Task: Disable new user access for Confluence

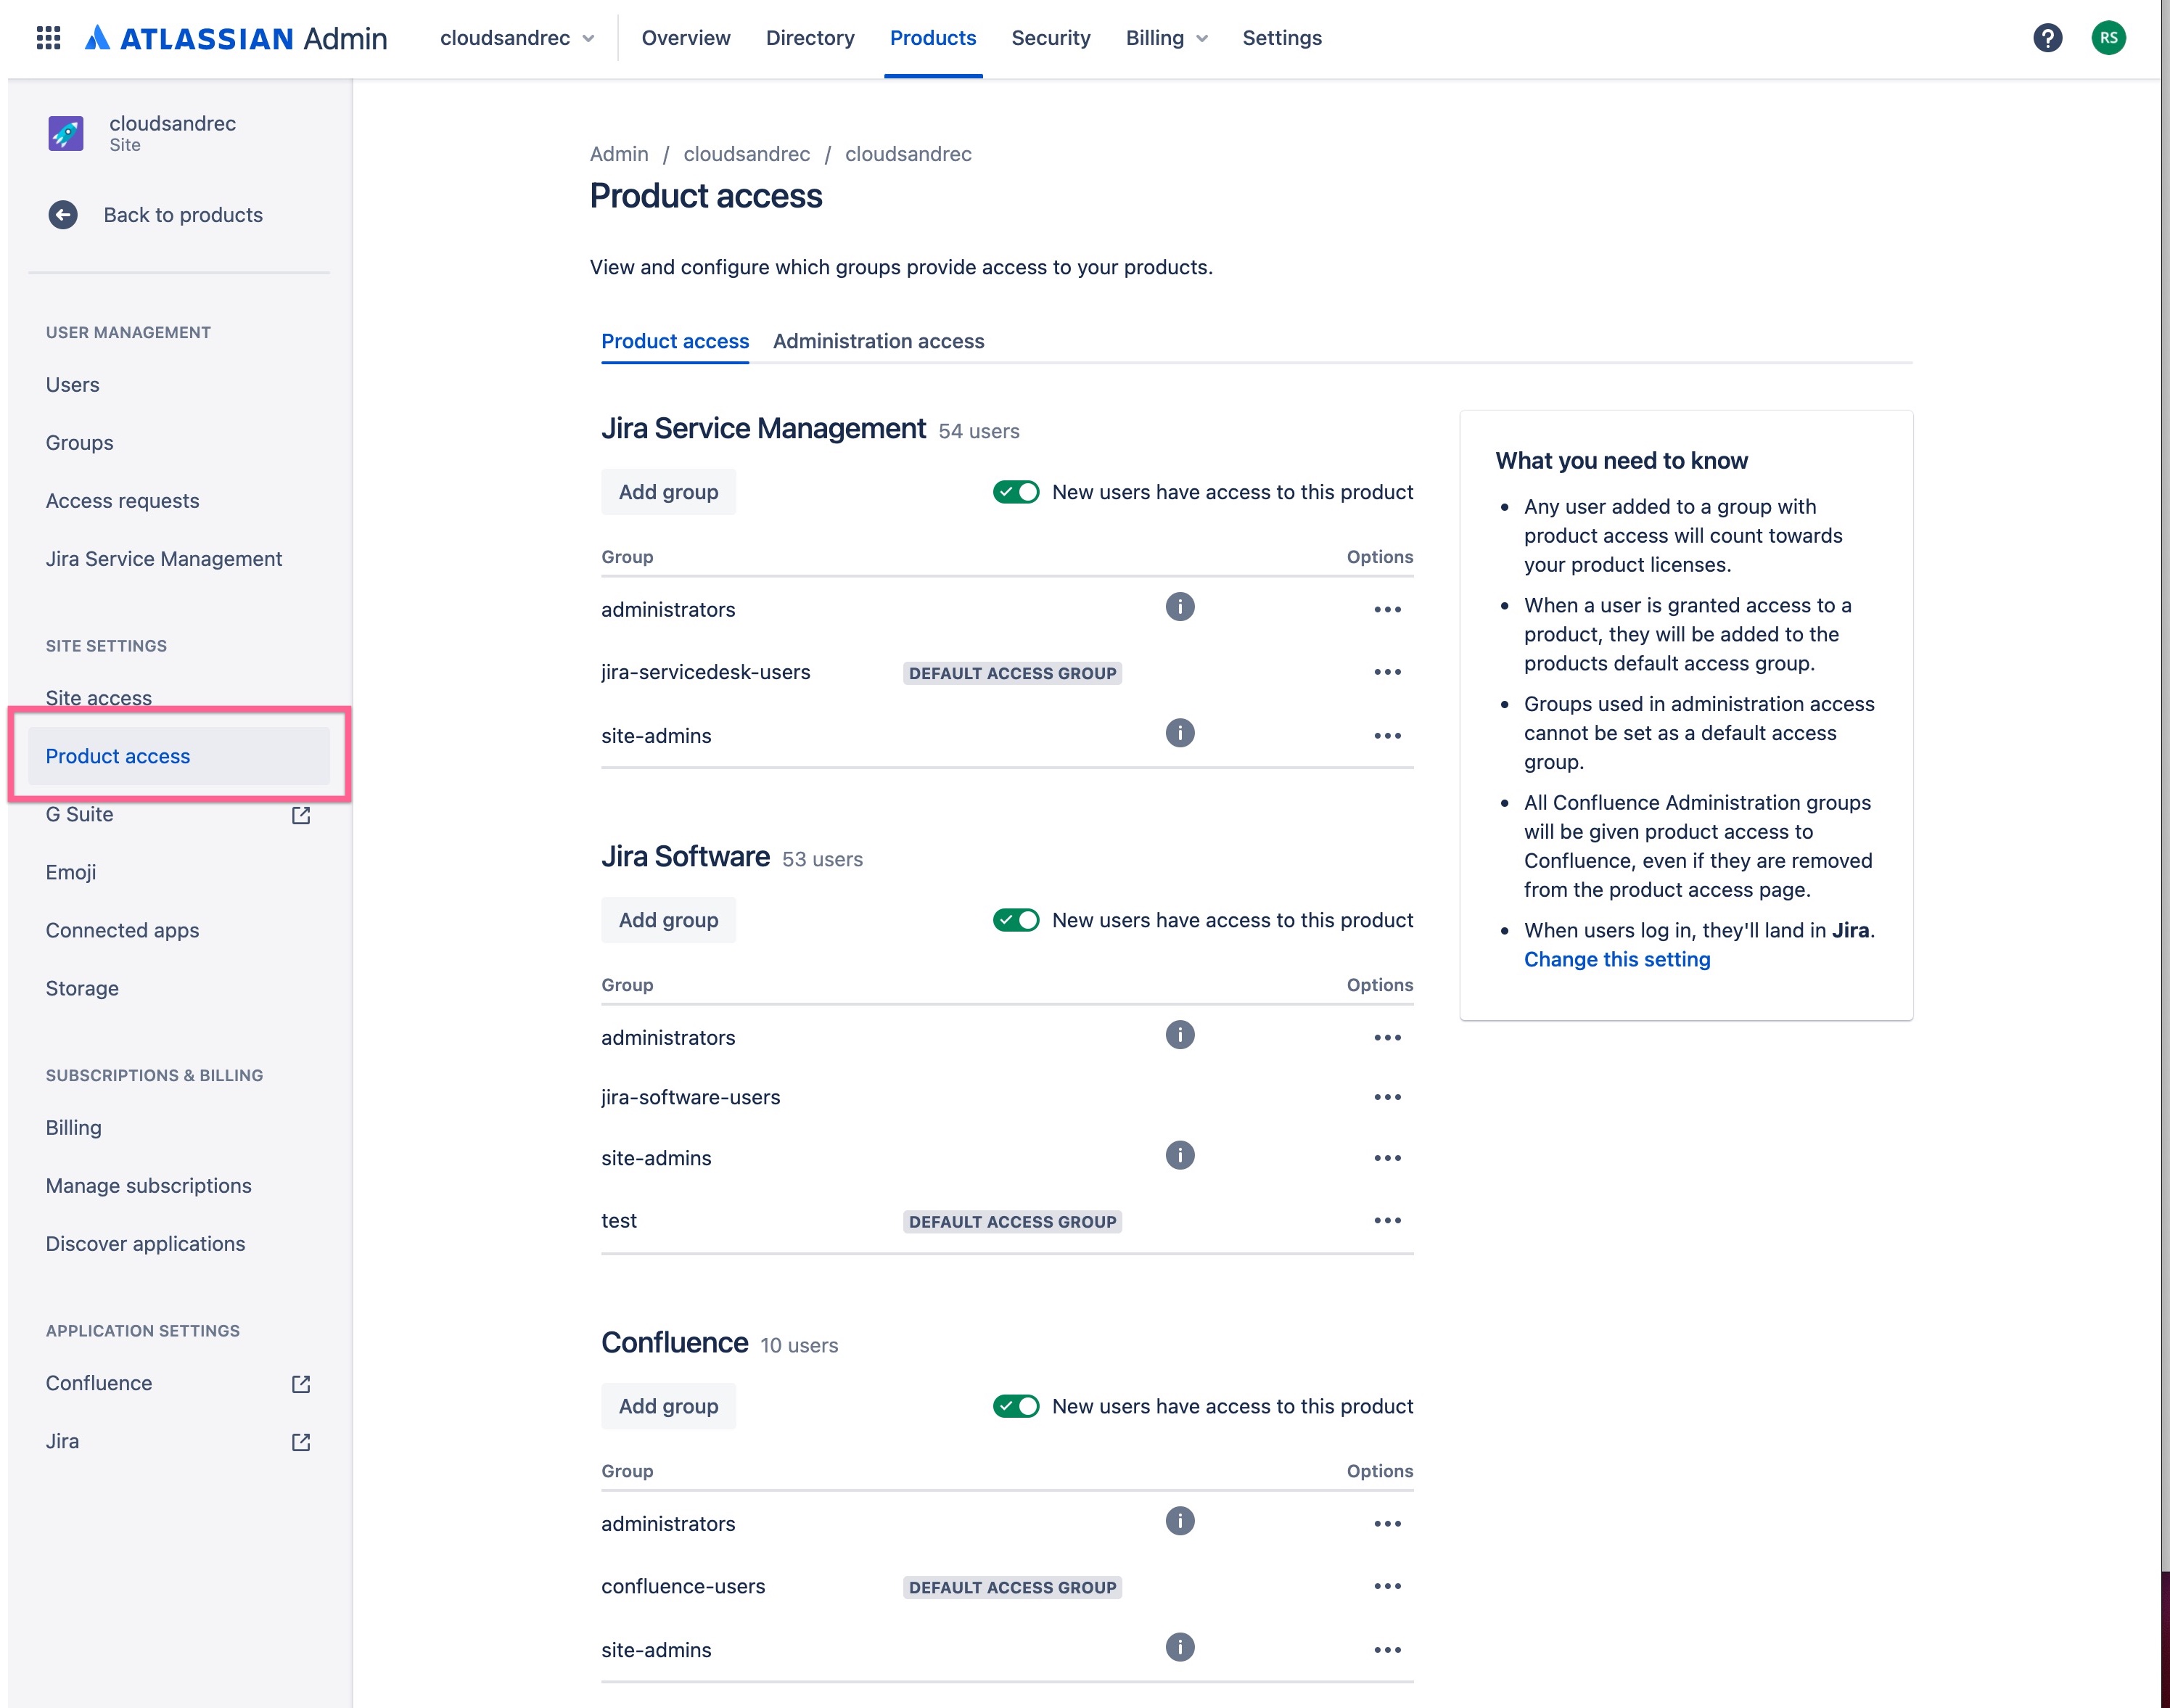Action: [x=1016, y=1406]
